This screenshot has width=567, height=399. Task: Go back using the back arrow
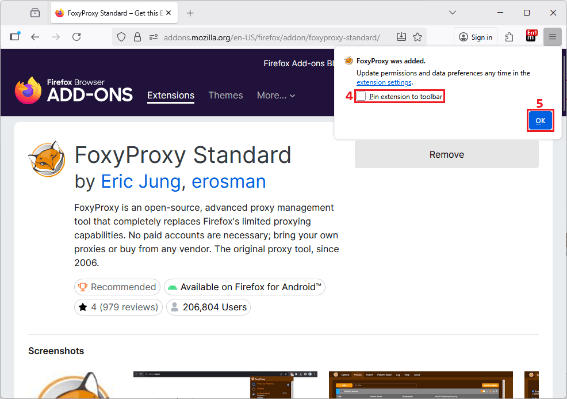click(35, 37)
